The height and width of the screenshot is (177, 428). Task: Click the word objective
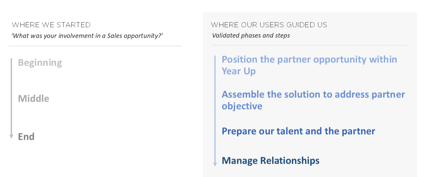pos(242,106)
